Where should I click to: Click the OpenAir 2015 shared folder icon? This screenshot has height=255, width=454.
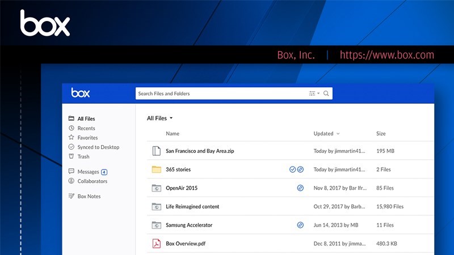click(157, 188)
